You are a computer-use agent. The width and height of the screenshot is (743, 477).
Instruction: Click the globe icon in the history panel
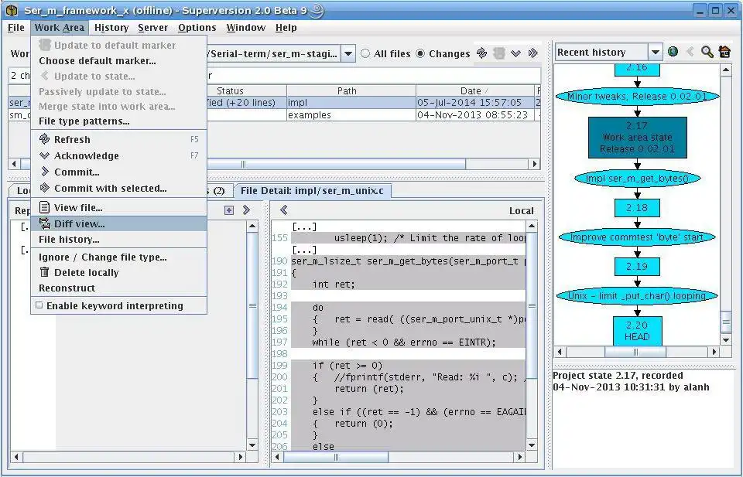[x=673, y=52]
